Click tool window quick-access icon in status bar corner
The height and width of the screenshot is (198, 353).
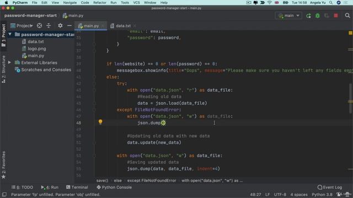[x=4, y=194]
